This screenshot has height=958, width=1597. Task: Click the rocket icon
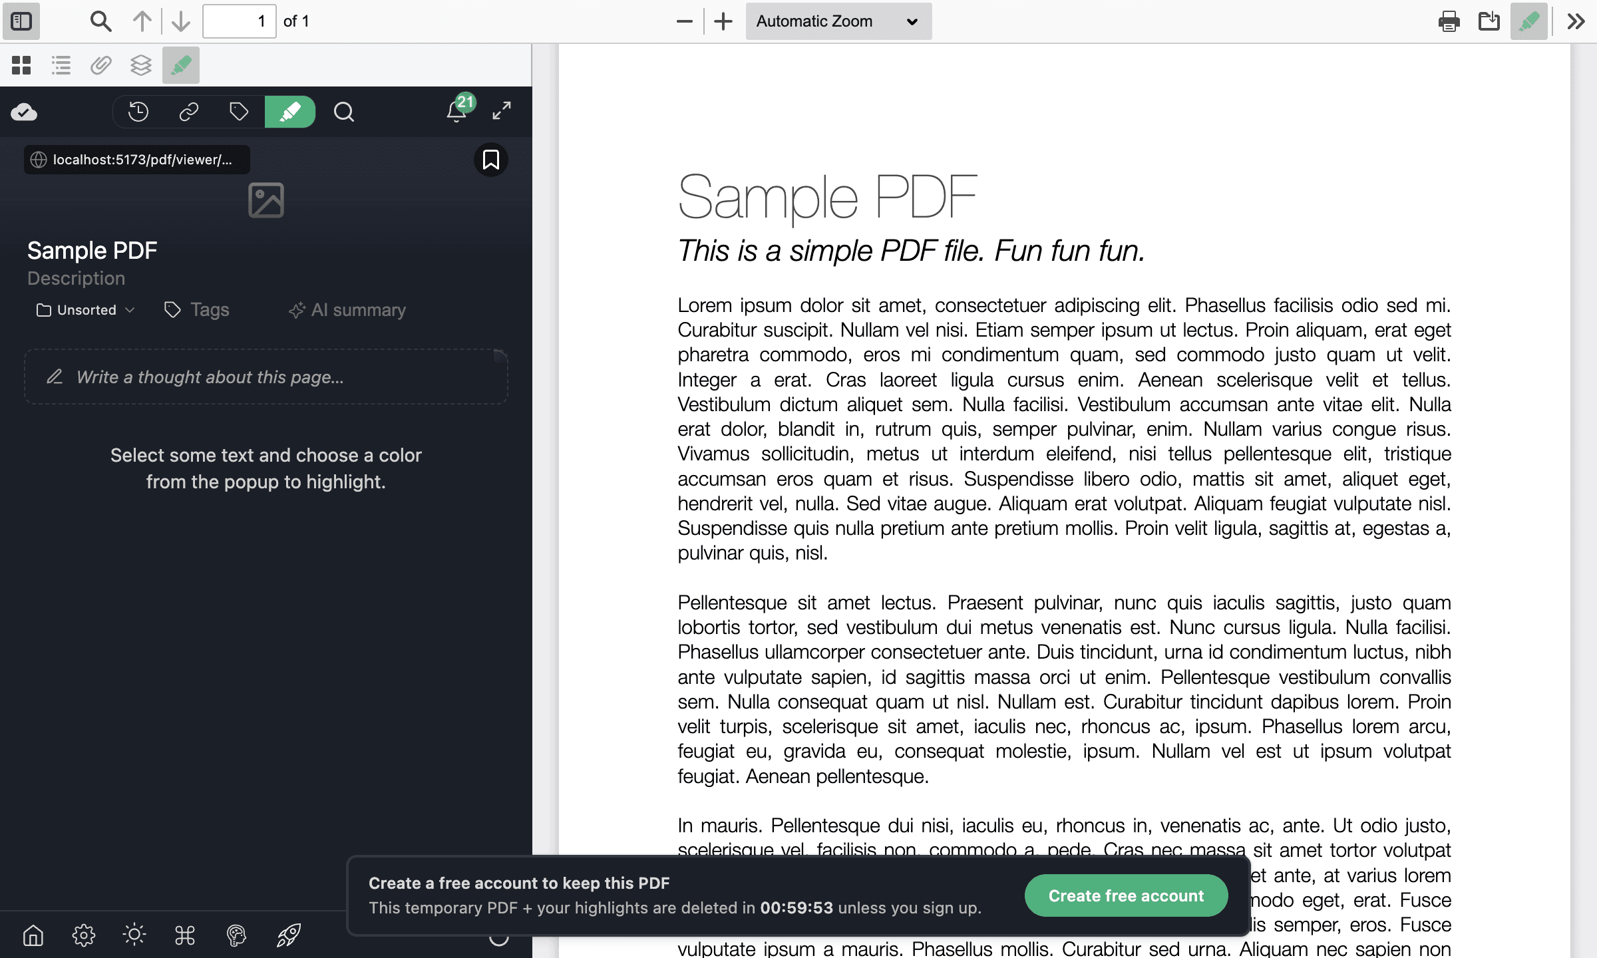point(289,935)
